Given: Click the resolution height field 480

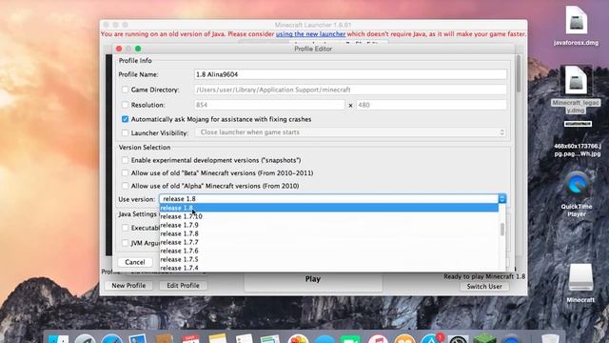Looking at the screenshot, I should coord(431,105).
